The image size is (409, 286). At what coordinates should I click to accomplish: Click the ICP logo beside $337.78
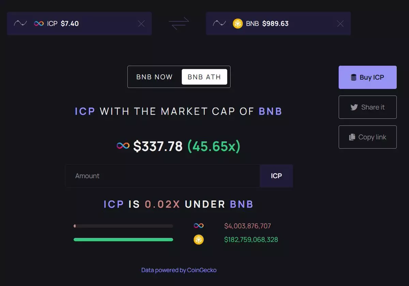click(x=123, y=146)
